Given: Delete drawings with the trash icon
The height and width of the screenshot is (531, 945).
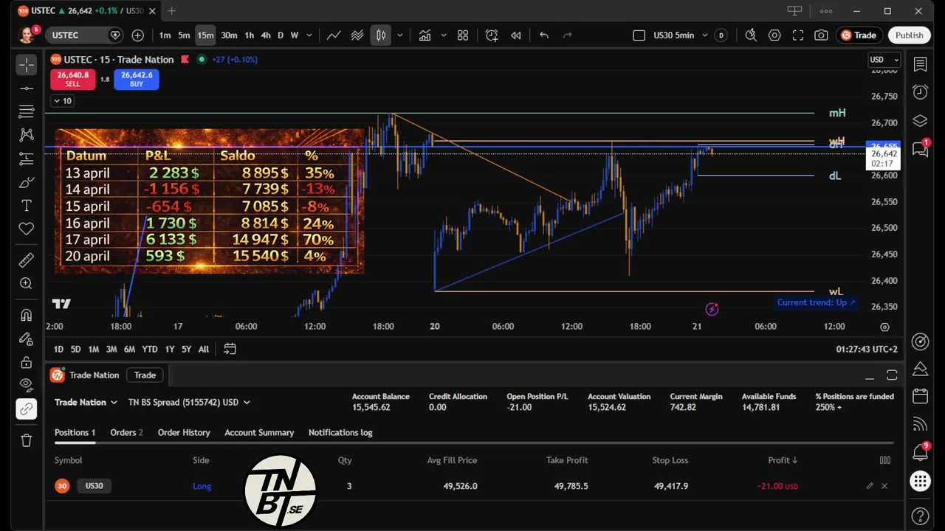Looking at the screenshot, I should click(x=27, y=440).
